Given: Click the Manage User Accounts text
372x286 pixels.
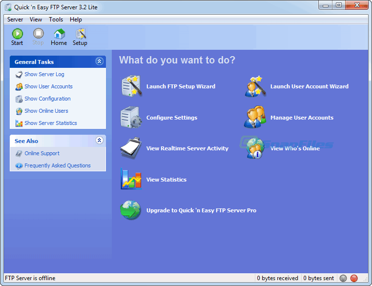Looking at the screenshot, I should pos(302,118).
